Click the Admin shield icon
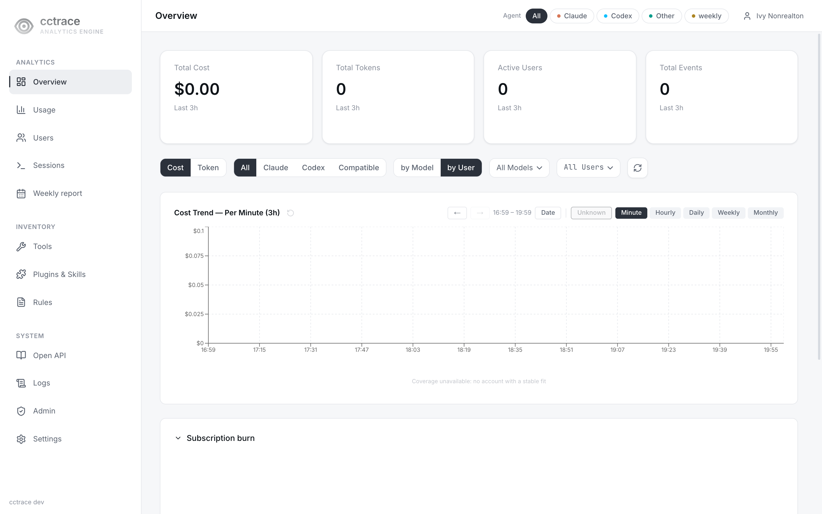This screenshot has height=514, width=822. (x=21, y=411)
